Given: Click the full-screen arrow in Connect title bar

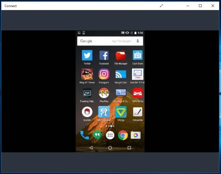Looking at the screenshot, I should click(161, 6).
